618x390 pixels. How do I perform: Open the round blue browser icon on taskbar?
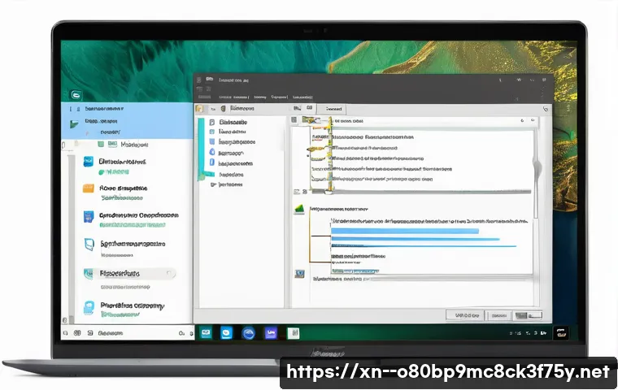pyautogui.click(x=249, y=332)
